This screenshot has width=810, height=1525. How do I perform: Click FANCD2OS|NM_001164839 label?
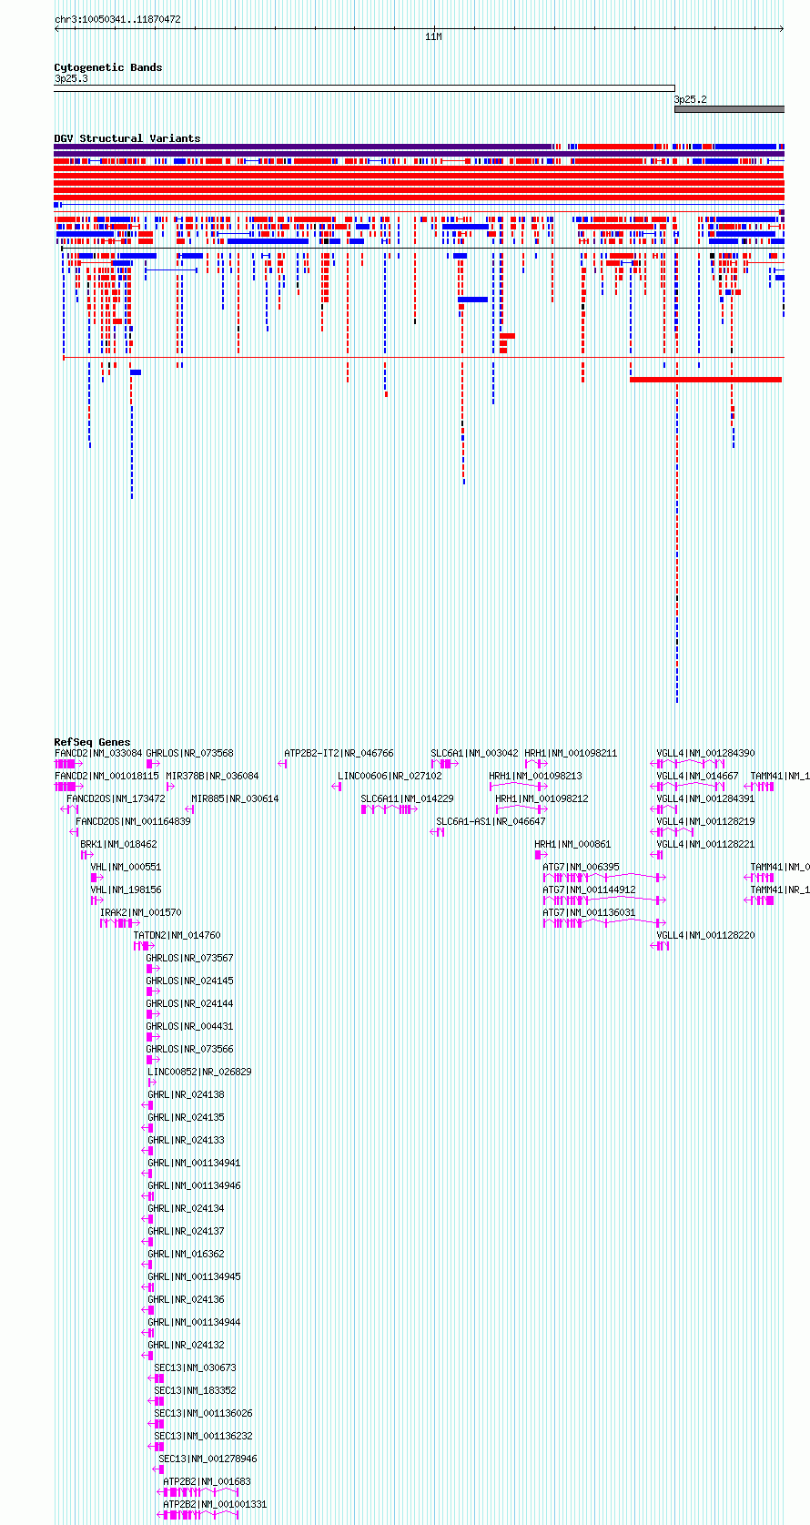[134, 821]
